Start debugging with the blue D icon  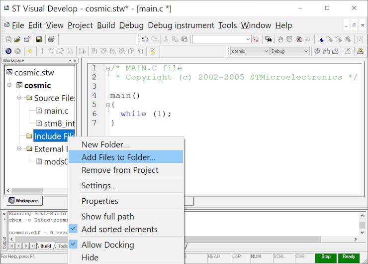[x=8, y=51]
